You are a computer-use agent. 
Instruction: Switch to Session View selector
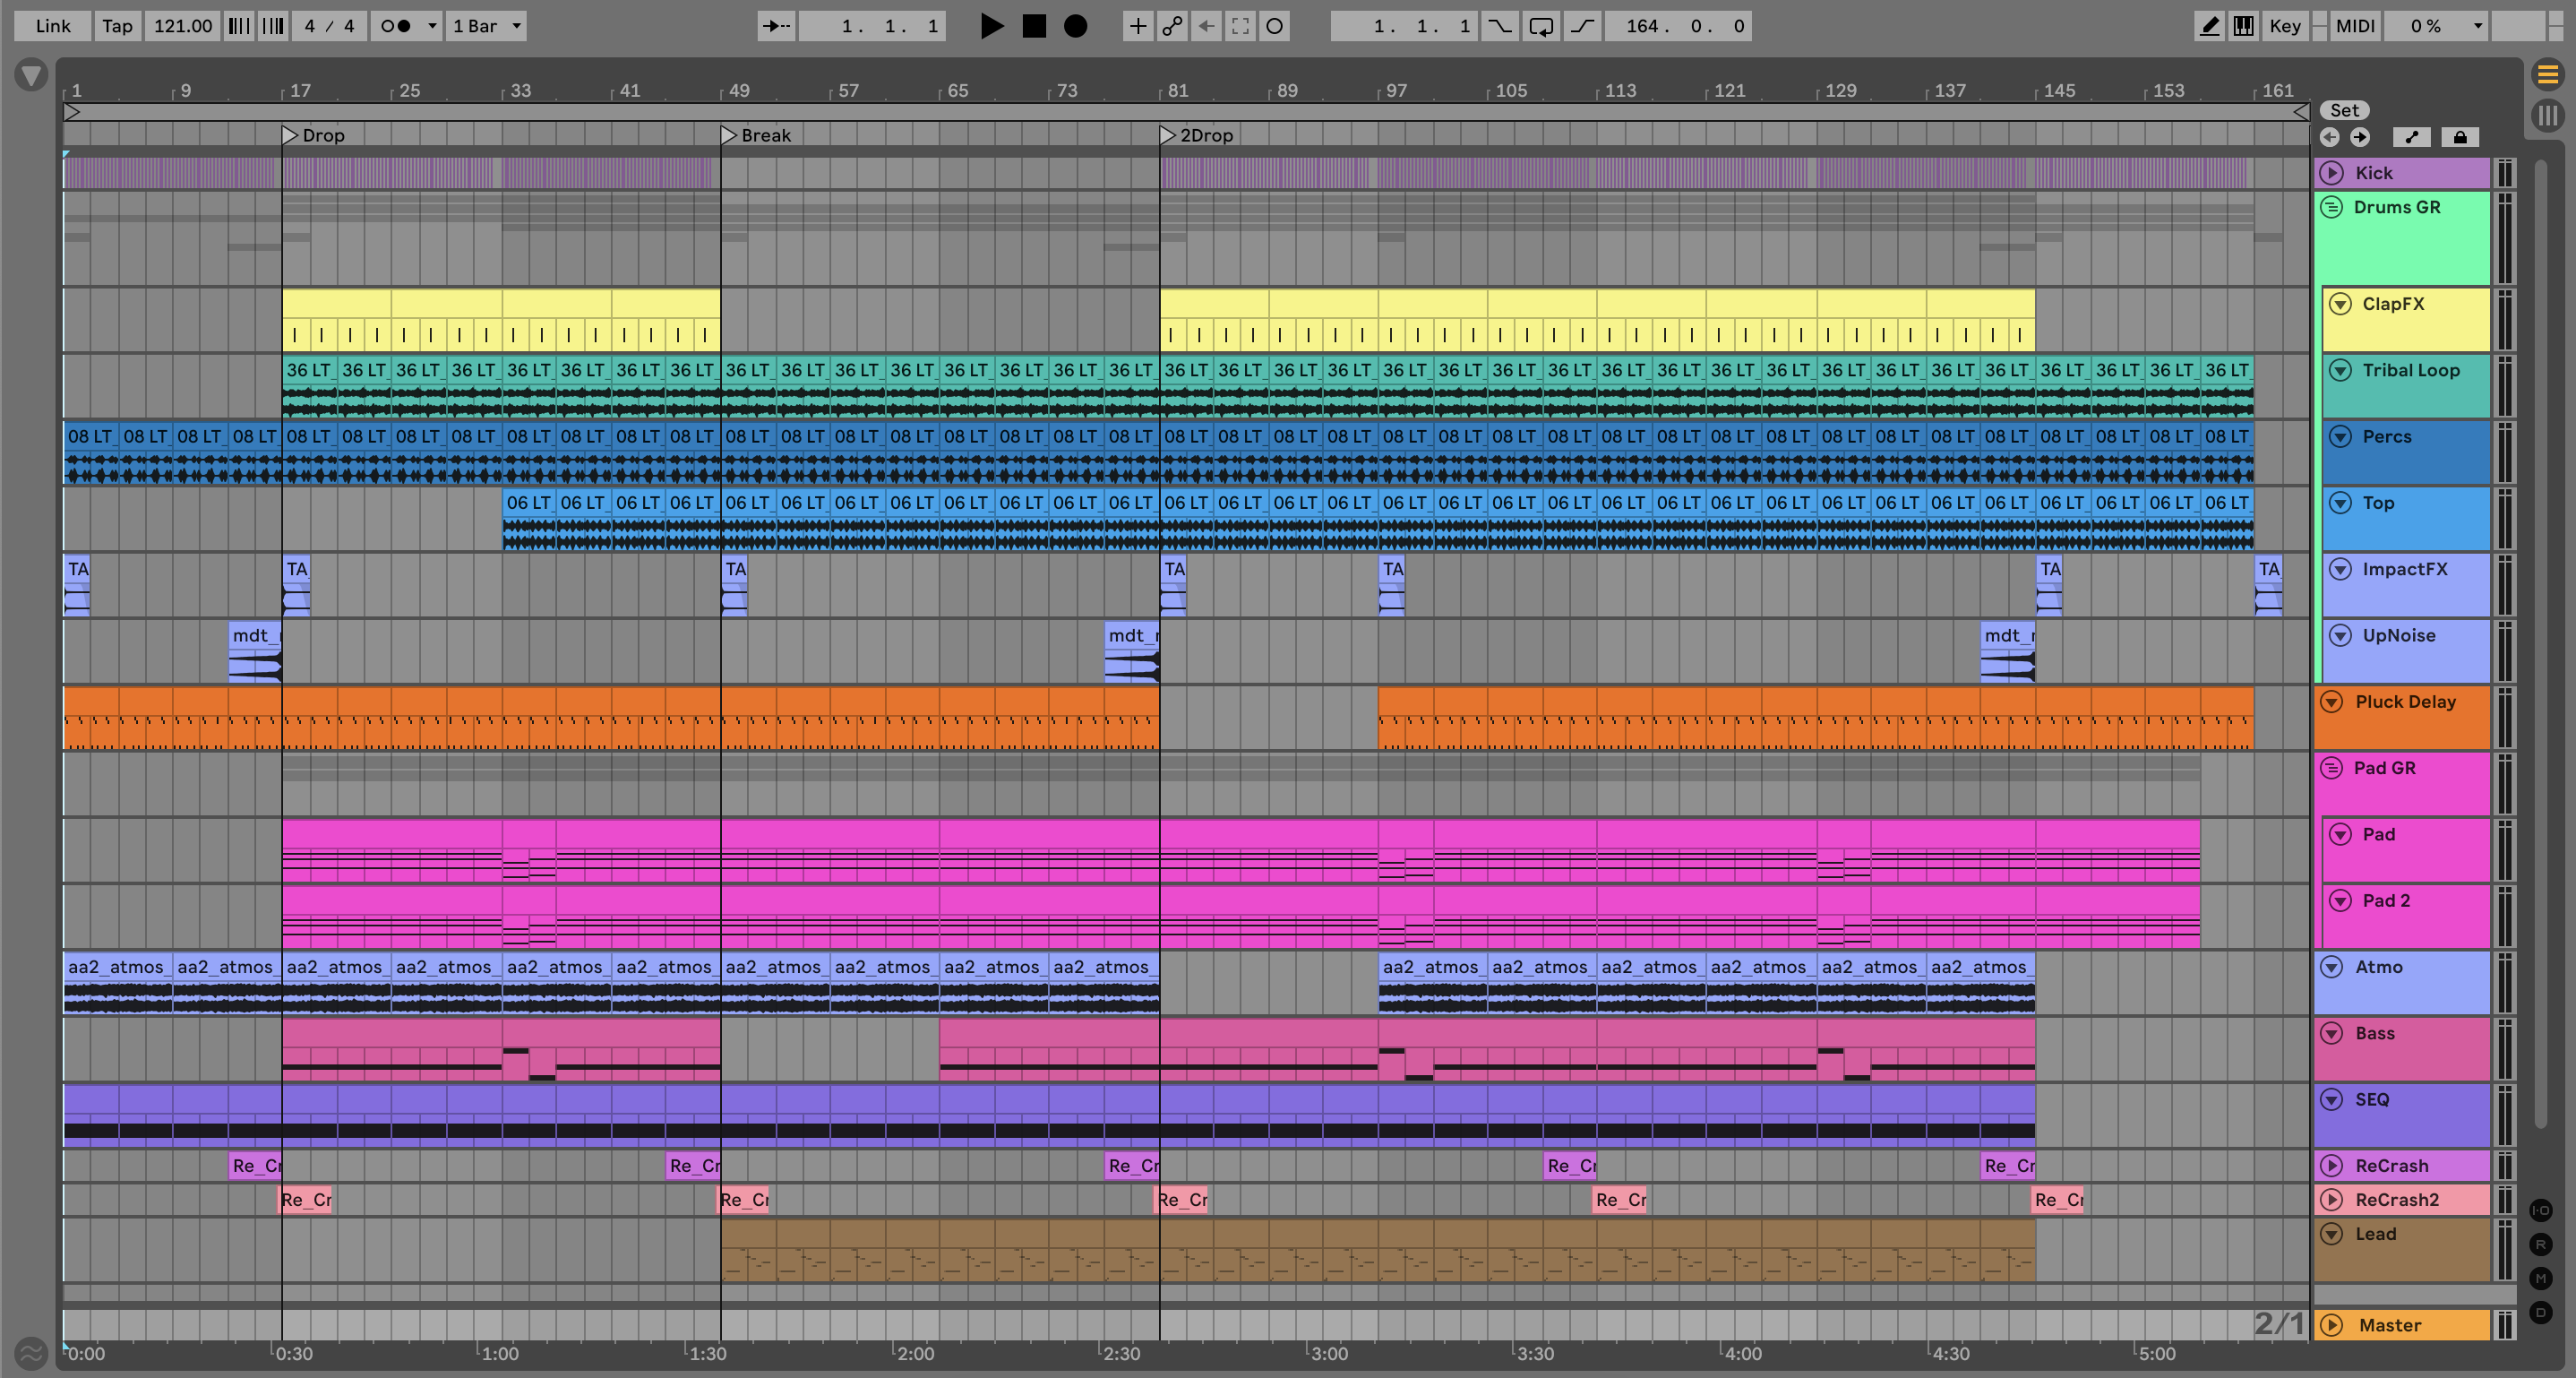(x=2547, y=115)
